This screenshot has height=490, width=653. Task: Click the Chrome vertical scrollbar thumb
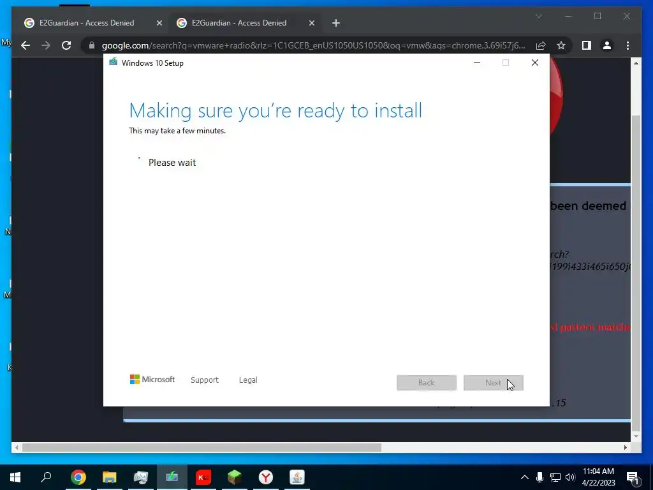(x=636, y=273)
